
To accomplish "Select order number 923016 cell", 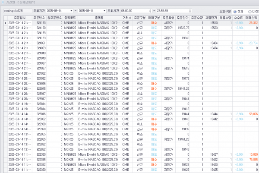I will (39, 114).
